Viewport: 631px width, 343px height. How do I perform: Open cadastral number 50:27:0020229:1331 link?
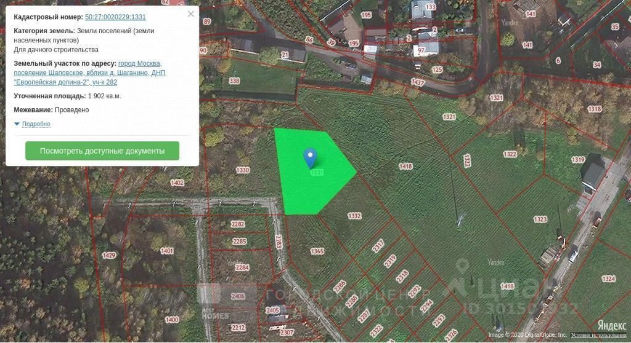coord(115,17)
